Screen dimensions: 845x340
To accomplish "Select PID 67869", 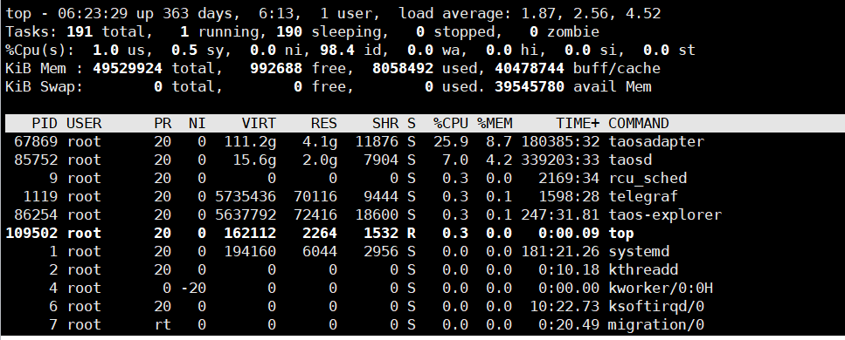I will (36, 142).
